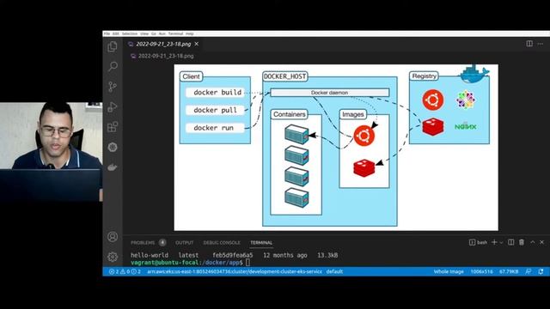
Task: Click the docker build command in diagram
Action: tap(215, 93)
